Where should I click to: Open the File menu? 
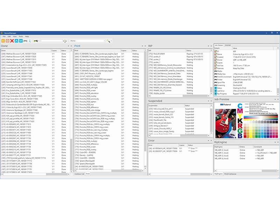[4, 36]
